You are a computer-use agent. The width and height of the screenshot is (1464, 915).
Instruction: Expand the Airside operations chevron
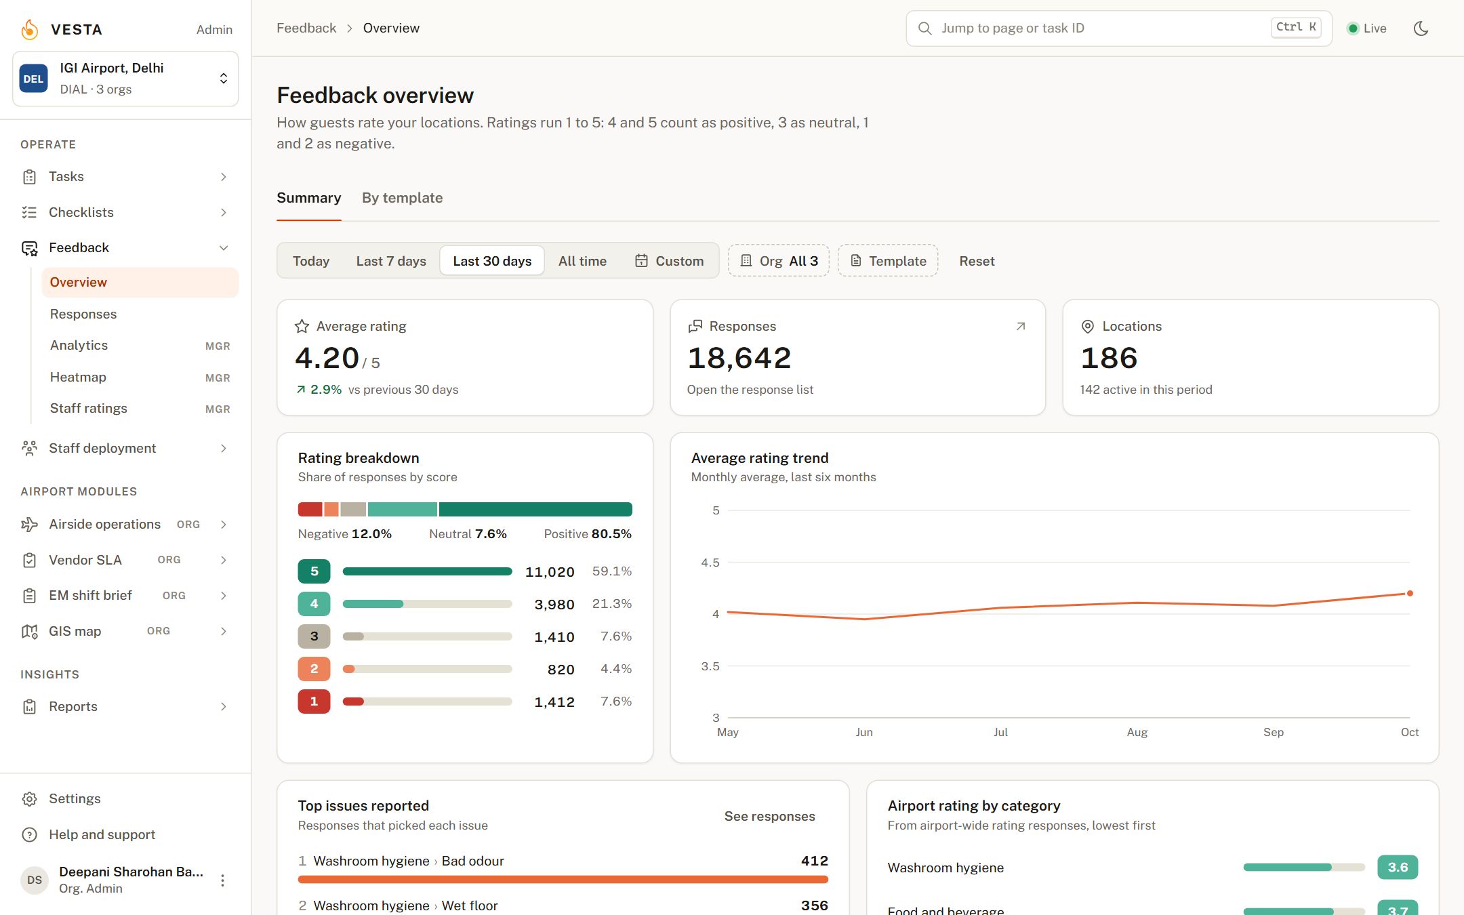coord(224,525)
